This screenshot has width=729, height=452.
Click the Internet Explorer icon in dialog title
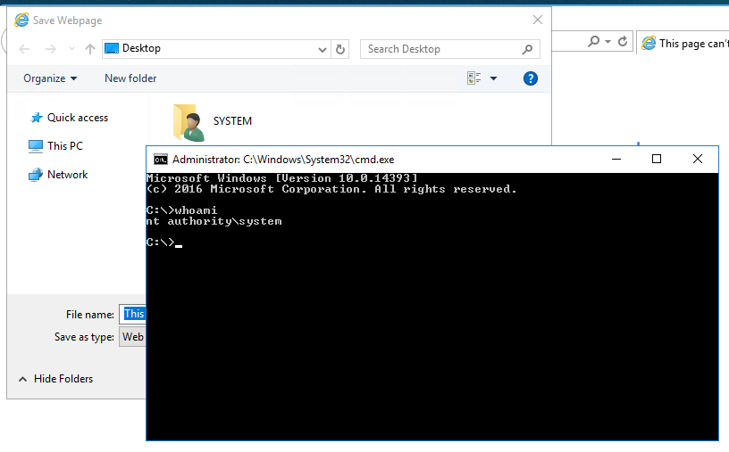point(21,20)
